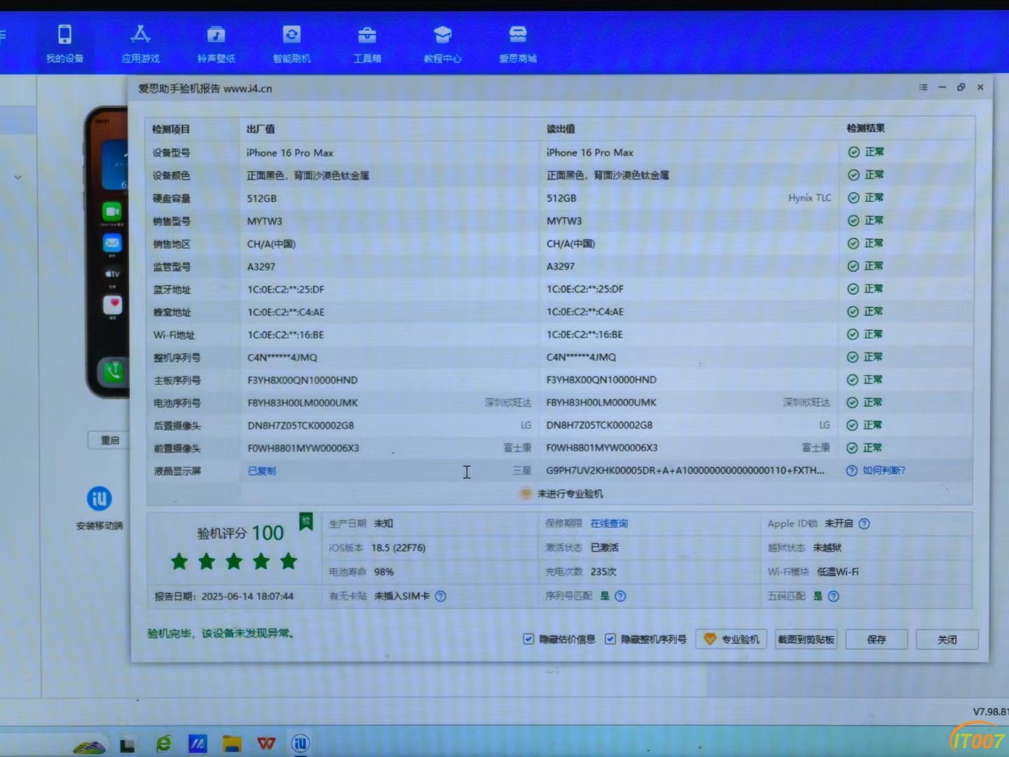Click the 关闭 button
1009x757 pixels.
click(947, 639)
